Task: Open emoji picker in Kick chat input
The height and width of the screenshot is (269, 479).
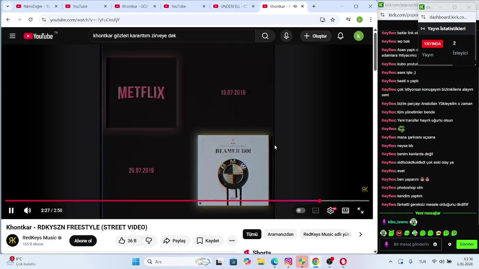Action: click(x=435, y=244)
